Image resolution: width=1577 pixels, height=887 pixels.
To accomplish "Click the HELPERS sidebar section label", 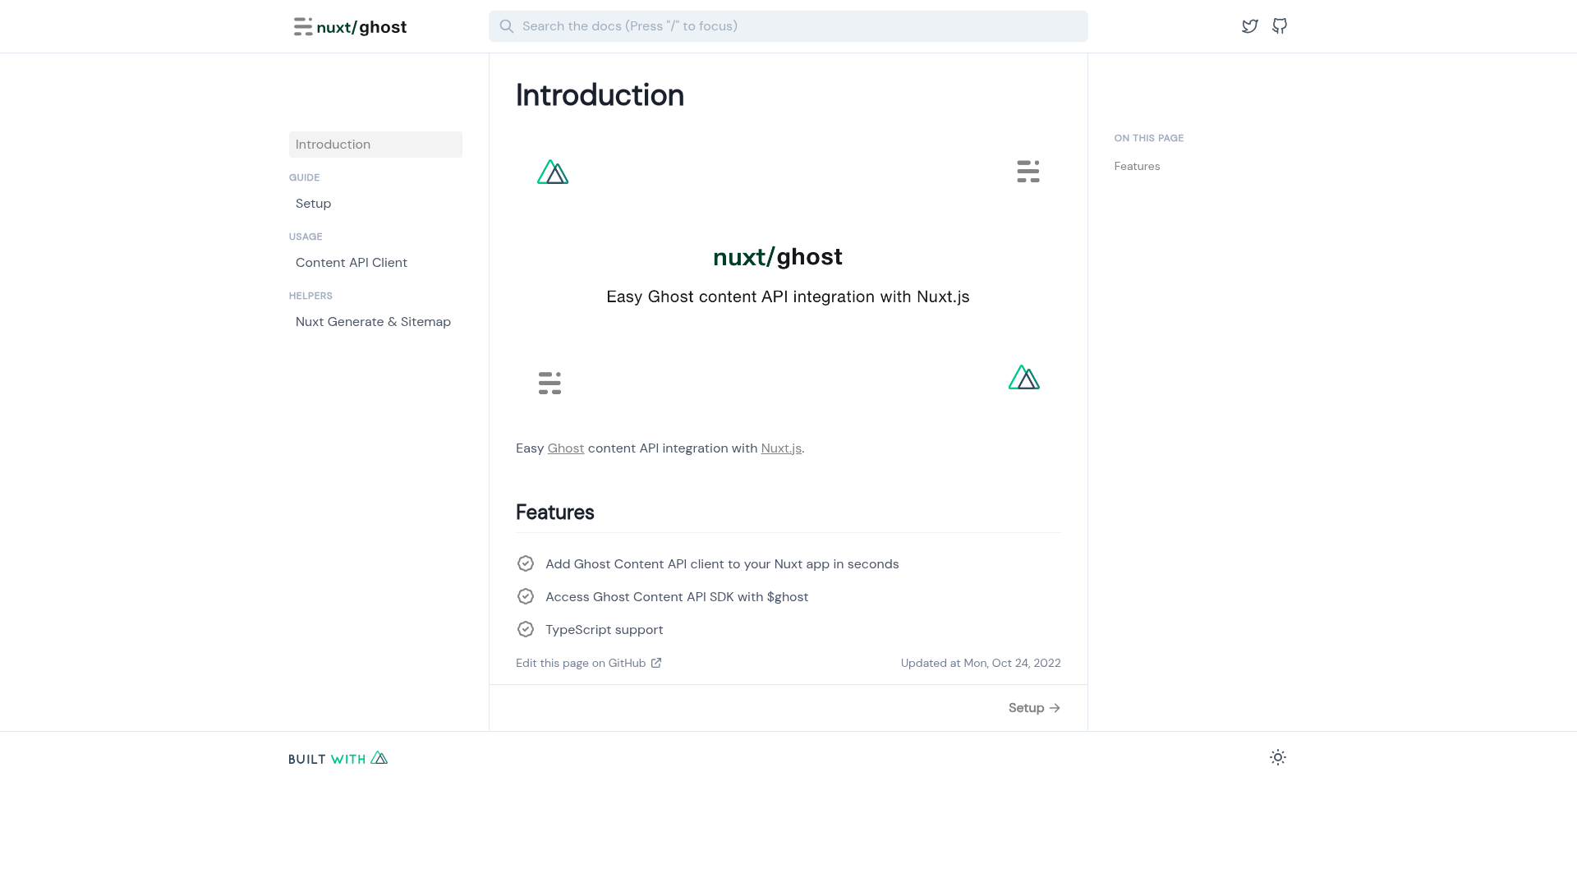I will 310,296.
